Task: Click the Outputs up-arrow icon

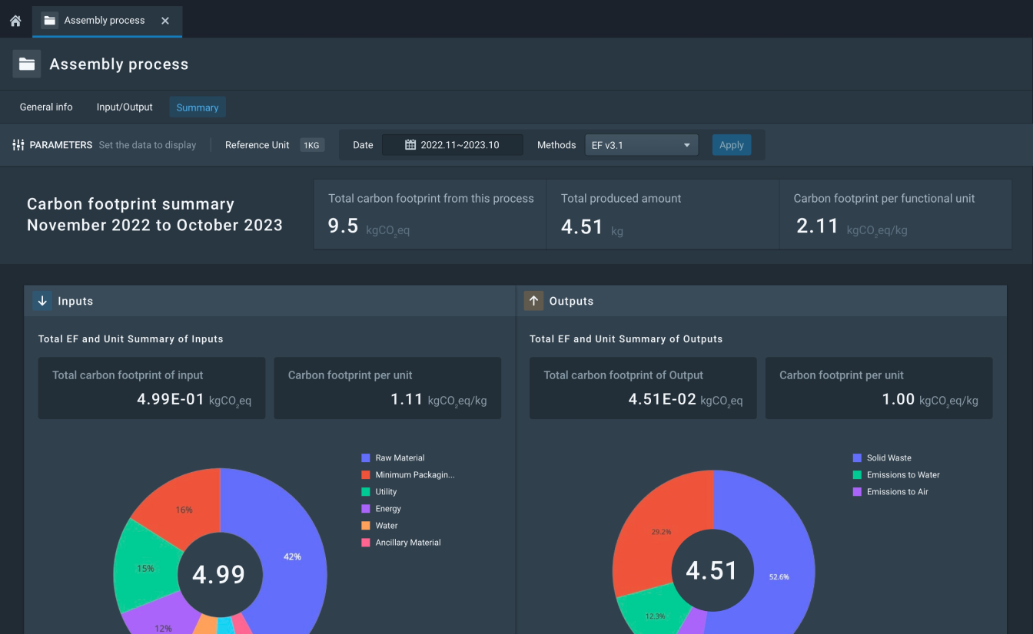Action: point(533,301)
